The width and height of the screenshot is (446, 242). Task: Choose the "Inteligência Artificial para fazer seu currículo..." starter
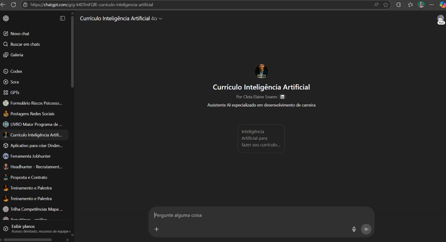pos(261,139)
